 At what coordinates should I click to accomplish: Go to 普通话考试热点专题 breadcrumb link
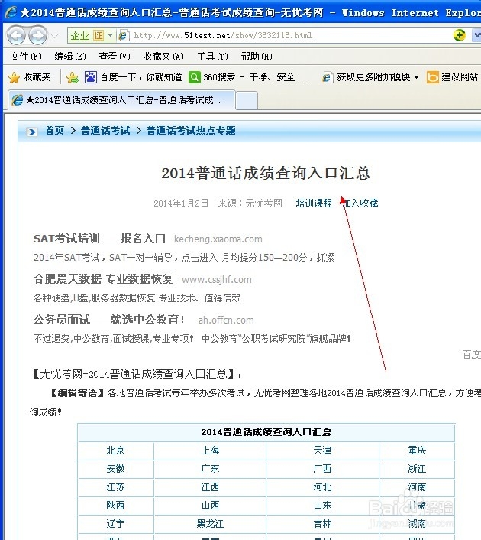pos(191,131)
